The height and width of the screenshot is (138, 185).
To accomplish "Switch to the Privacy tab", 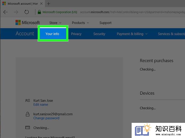I will [x=76, y=34].
